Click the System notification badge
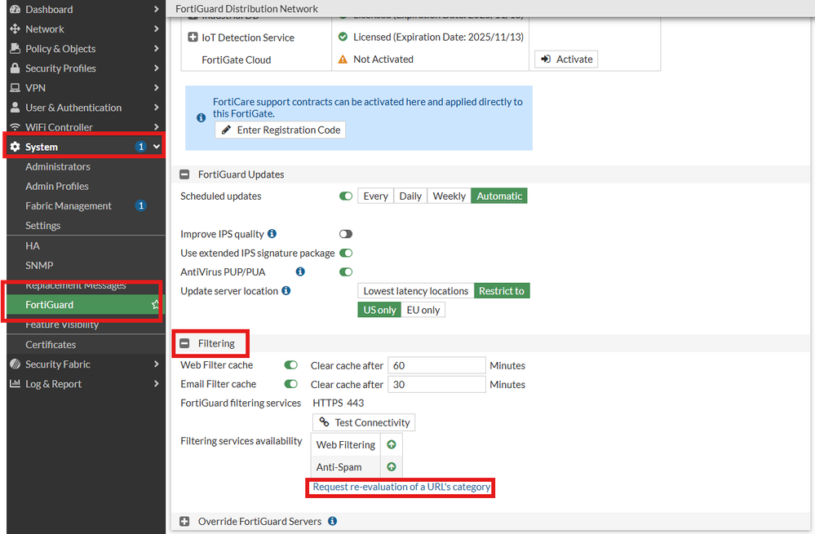 coord(141,147)
